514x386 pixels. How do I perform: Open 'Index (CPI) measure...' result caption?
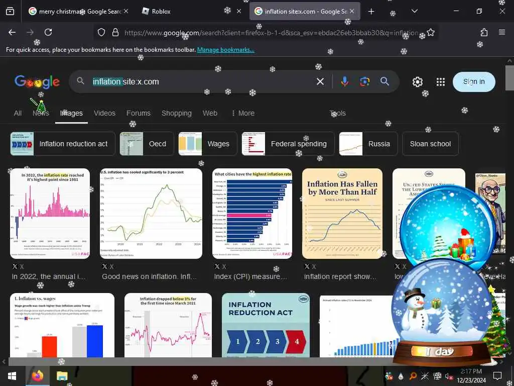point(251,277)
